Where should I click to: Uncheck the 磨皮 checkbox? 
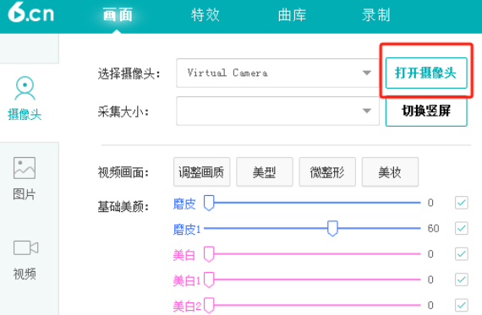click(462, 203)
